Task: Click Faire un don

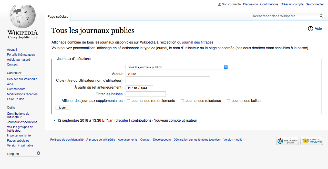Action: tap(16, 99)
